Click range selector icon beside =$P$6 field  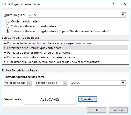point(123,83)
